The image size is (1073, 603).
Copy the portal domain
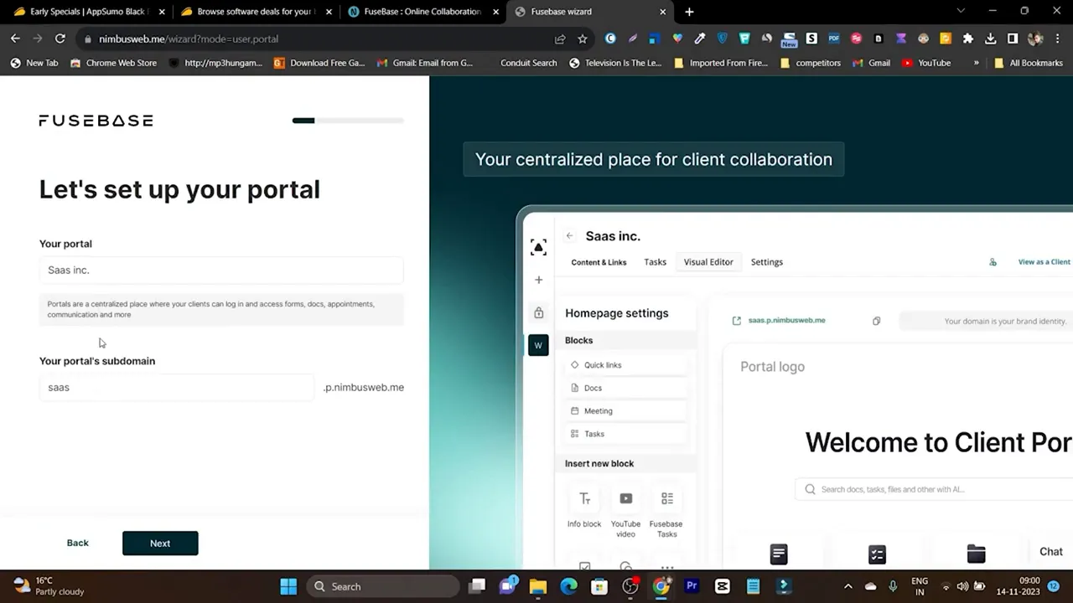(x=876, y=321)
